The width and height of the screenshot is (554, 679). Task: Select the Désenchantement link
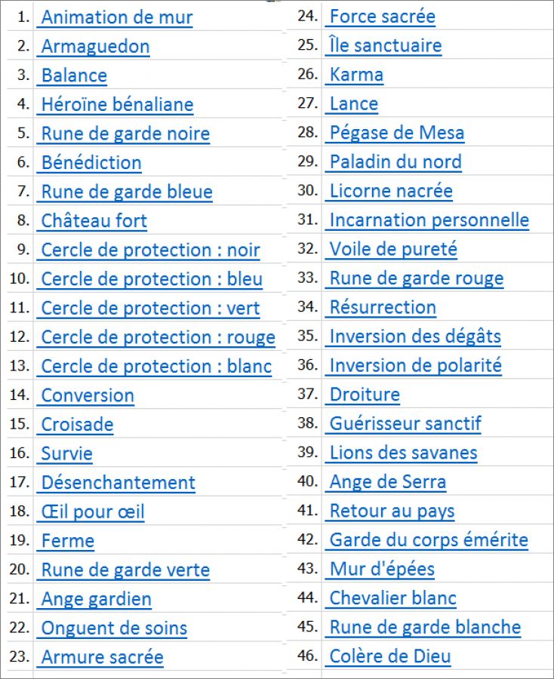click(x=118, y=483)
